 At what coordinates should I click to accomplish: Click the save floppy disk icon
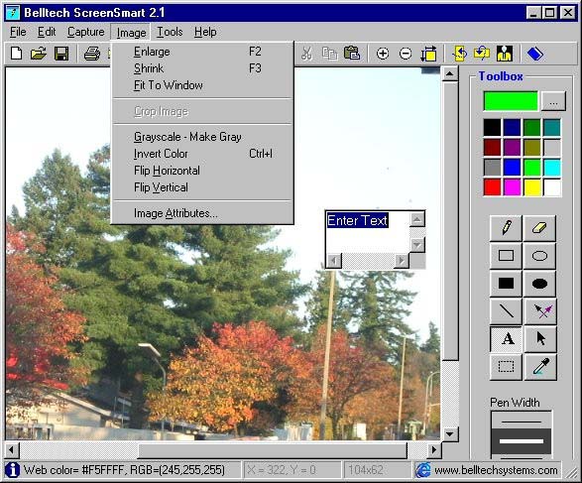click(61, 54)
